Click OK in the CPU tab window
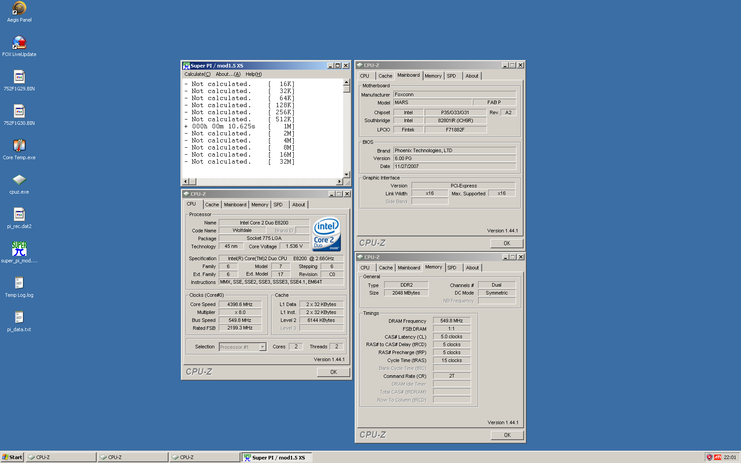741x463 pixels. click(x=333, y=372)
